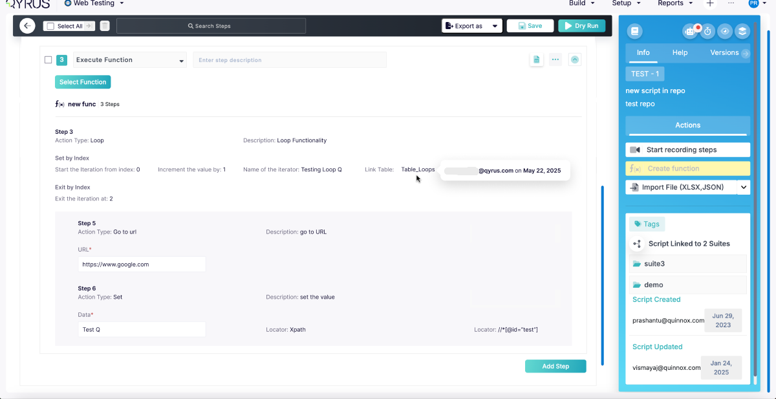Click the trash delete steps icon

[x=105, y=26]
